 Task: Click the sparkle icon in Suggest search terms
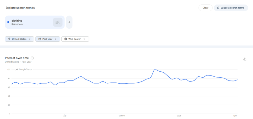pos(218,8)
